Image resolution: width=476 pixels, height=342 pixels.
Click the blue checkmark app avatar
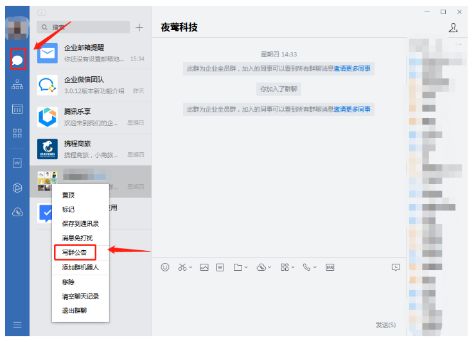44,213
